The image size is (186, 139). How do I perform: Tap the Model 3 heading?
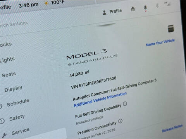click(86, 54)
